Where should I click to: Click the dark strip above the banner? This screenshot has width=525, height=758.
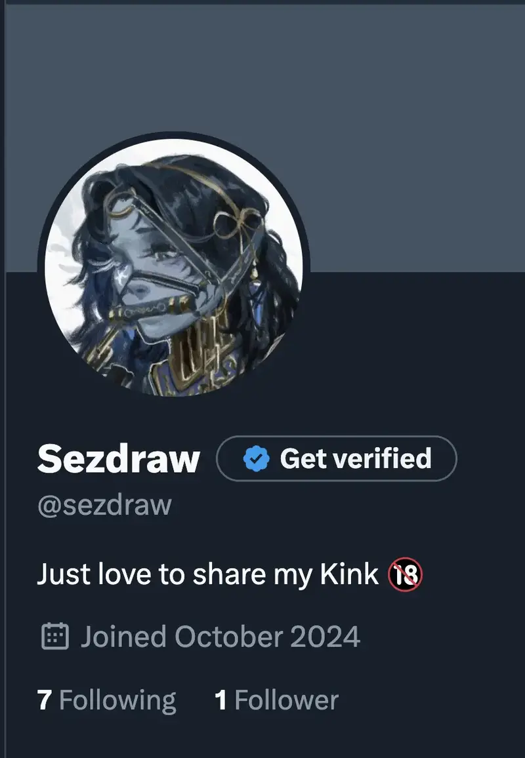coord(262,2)
